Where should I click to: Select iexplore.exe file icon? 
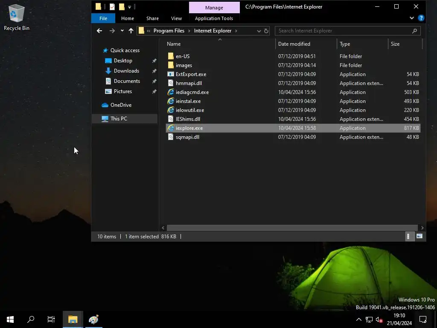tap(171, 128)
